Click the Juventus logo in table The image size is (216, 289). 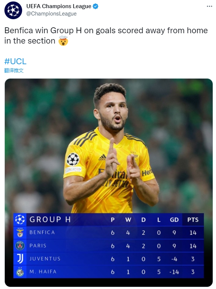(x=20, y=259)
